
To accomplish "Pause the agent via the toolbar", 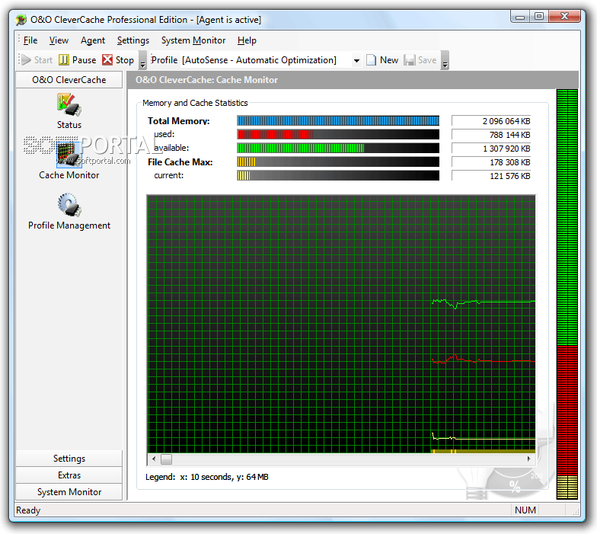I will (x=78, y=60).
